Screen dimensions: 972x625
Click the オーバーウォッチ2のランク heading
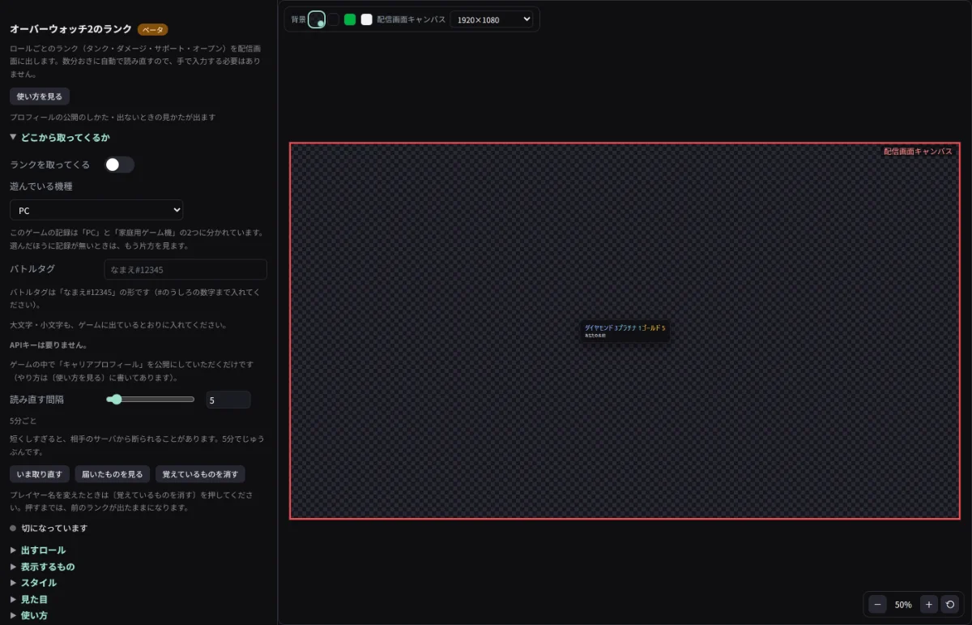[70, 29]
